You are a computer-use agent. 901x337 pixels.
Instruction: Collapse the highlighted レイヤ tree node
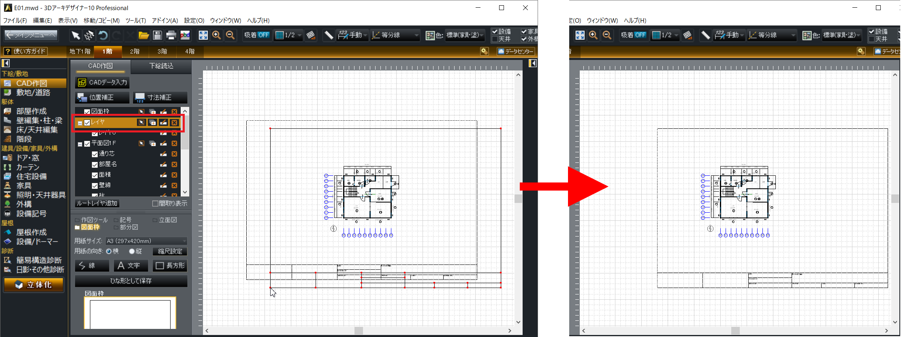pyautogui.click(x=80, y=123)
